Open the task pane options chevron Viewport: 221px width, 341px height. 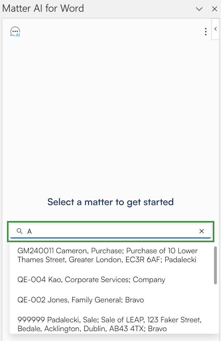coord(199,9)
